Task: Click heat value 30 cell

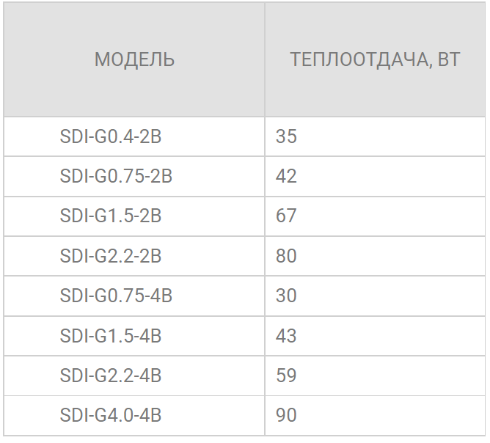Action: coord(286,296)
